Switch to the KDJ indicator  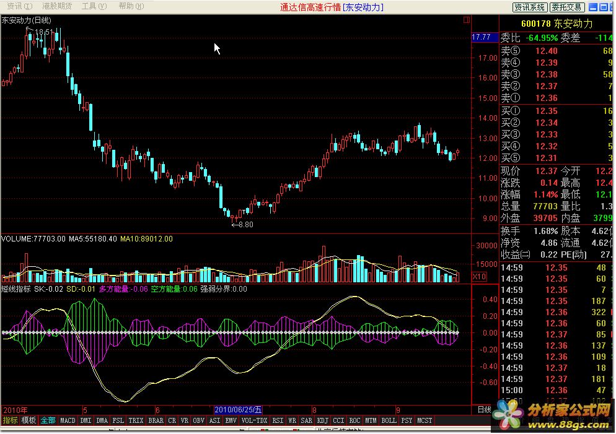click(x=322, y=420)
